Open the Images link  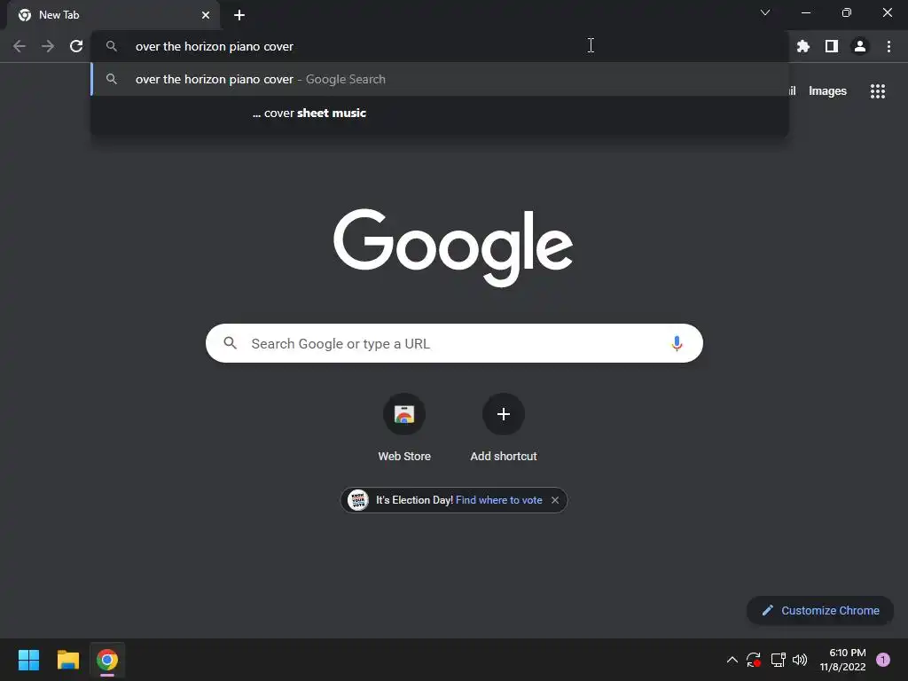(x=827, y=91)
